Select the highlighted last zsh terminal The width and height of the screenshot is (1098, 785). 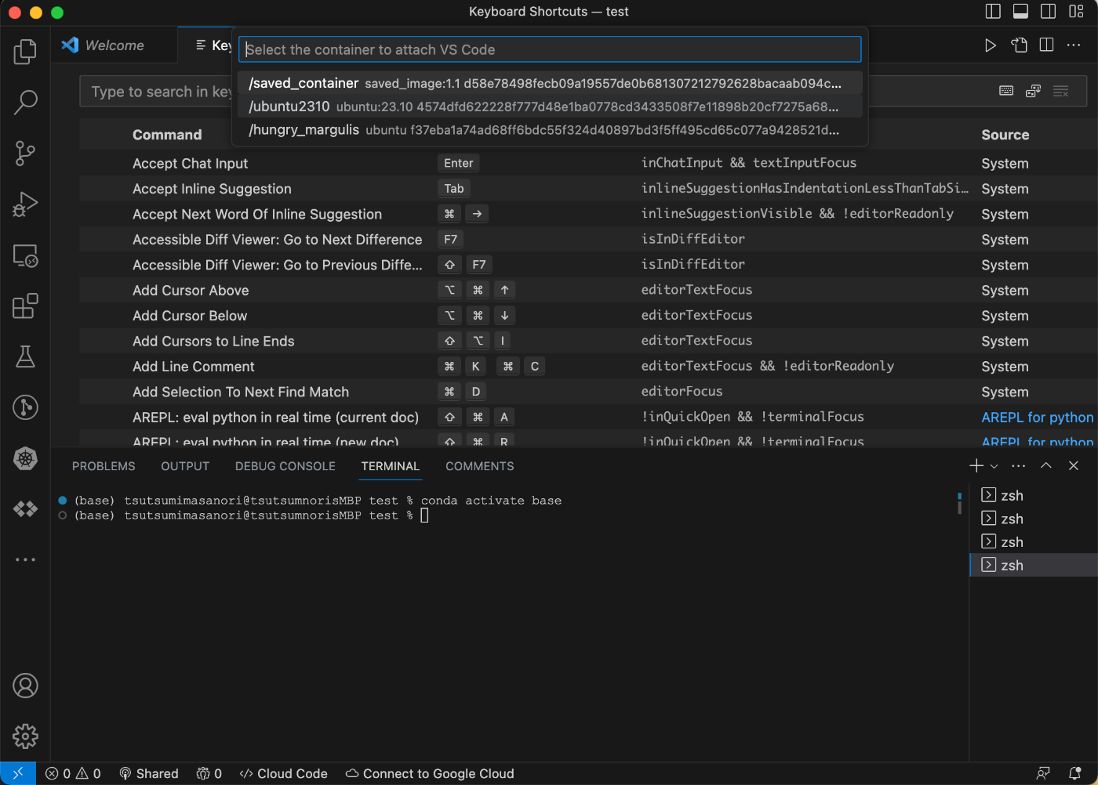[x=1034, y=565]
